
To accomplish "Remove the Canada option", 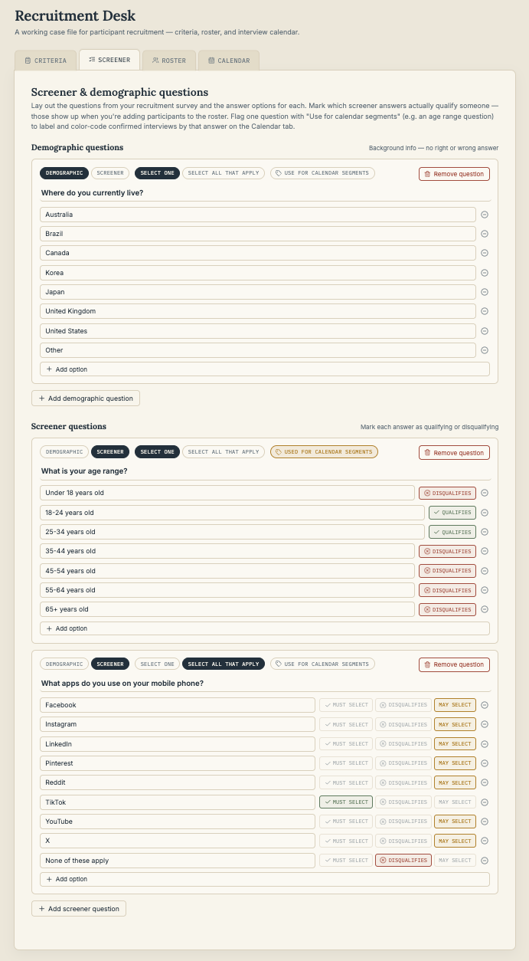I will (x=485, y=253).
